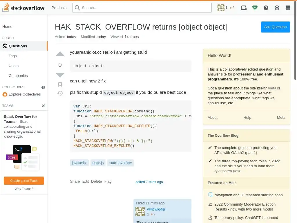Click the vote count '0'
This screenshot has width=297, height=223.
click(x=60, y=65)
